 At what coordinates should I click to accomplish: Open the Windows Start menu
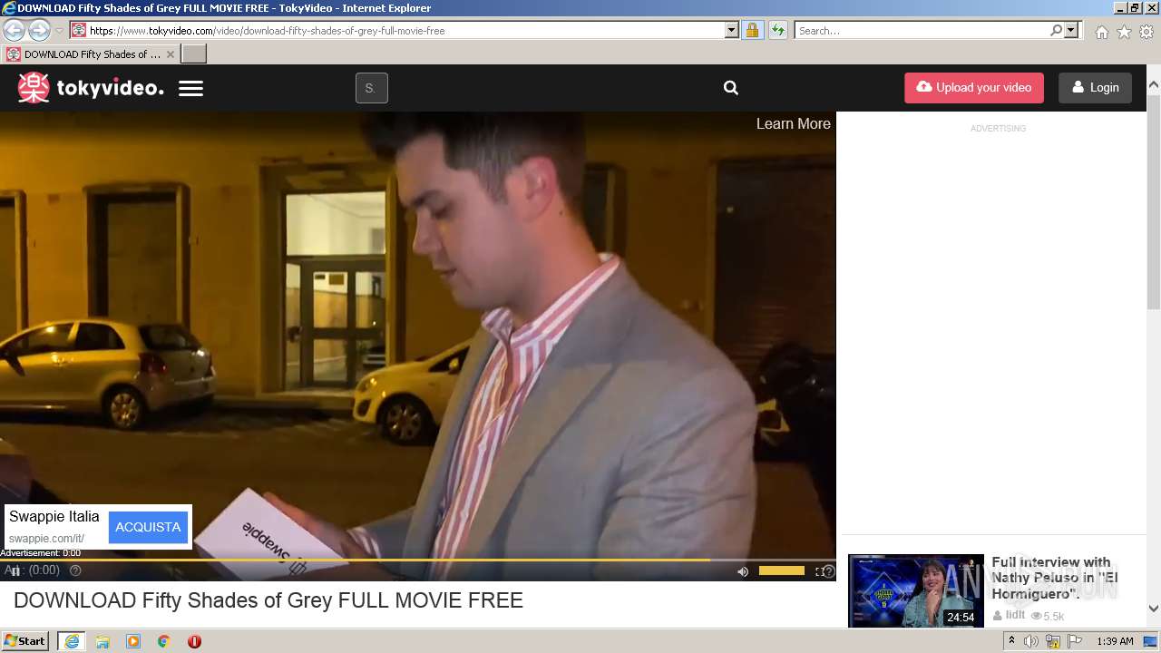(x=24, y=641)
